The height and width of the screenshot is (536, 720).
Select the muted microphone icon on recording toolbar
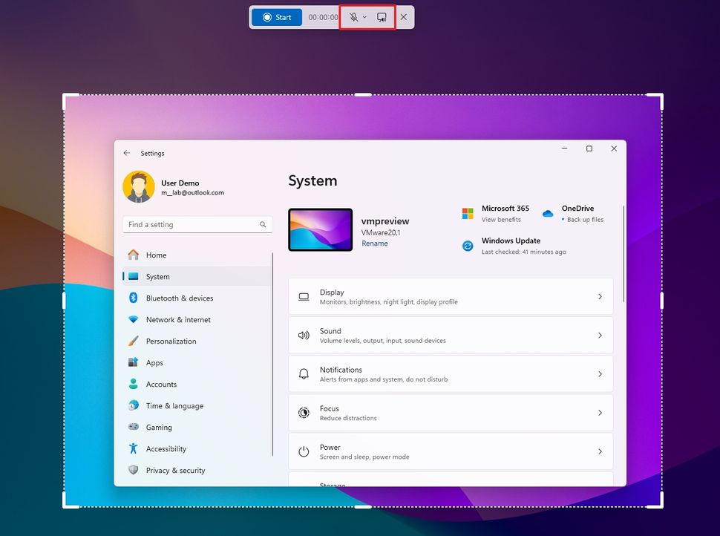354,16
